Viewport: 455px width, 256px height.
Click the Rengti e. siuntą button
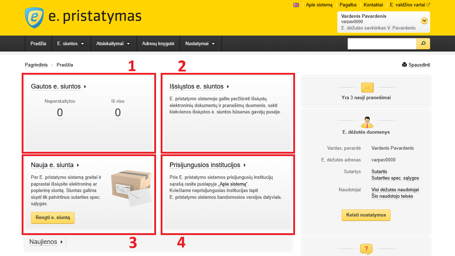tap(53, 218)
